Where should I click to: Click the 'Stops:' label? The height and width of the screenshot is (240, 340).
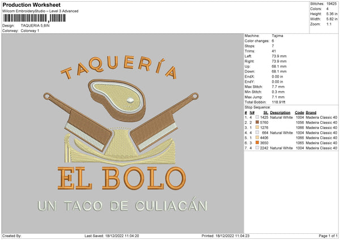click(x=250, y=46)
